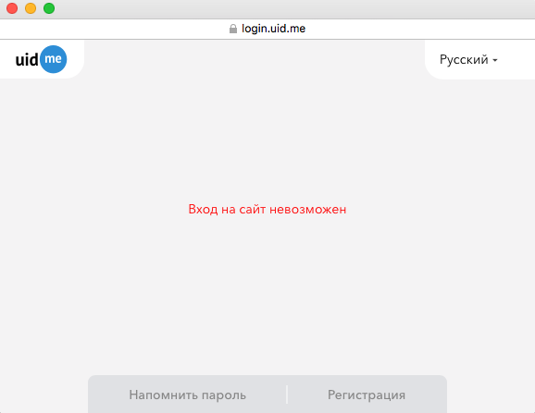Viewport: 535px width, 413px height.
Task: Click the uid.me logo
Action: click(41, 59)
